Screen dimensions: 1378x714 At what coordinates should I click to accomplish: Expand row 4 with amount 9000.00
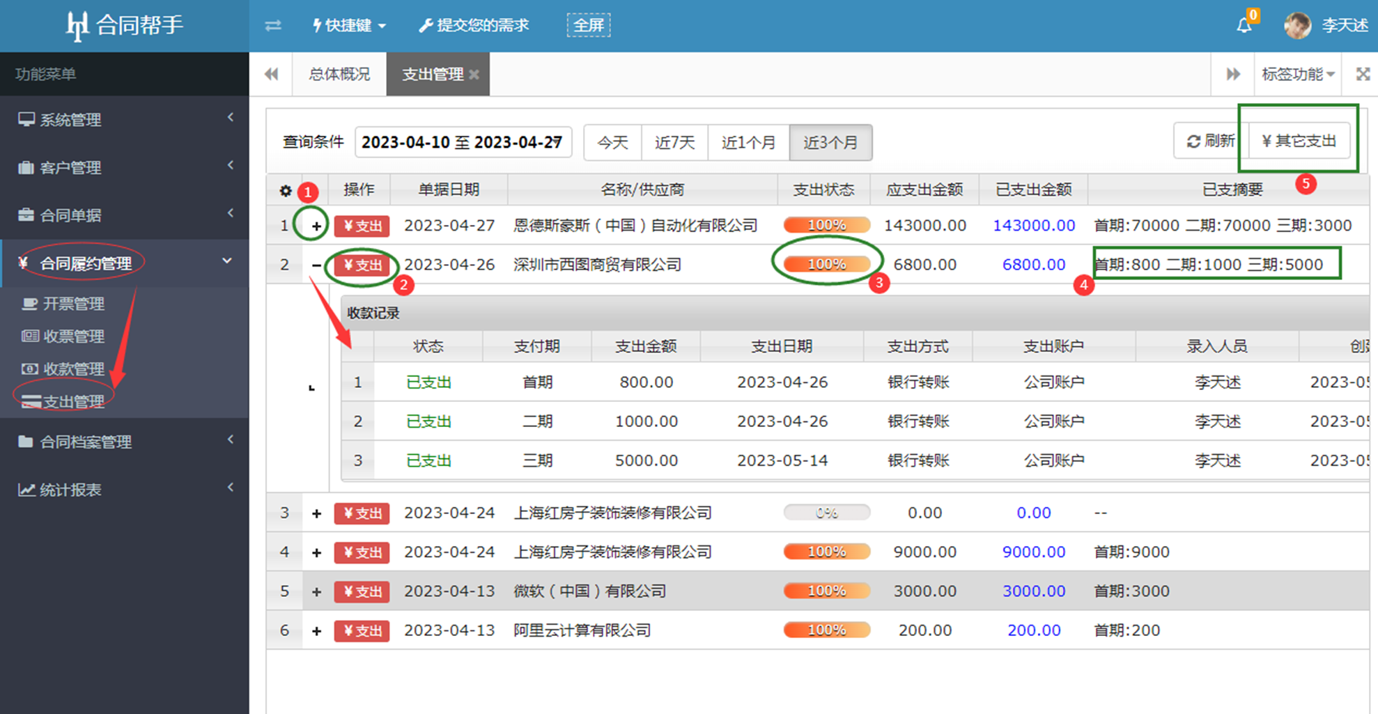click(x=316, y=552)
